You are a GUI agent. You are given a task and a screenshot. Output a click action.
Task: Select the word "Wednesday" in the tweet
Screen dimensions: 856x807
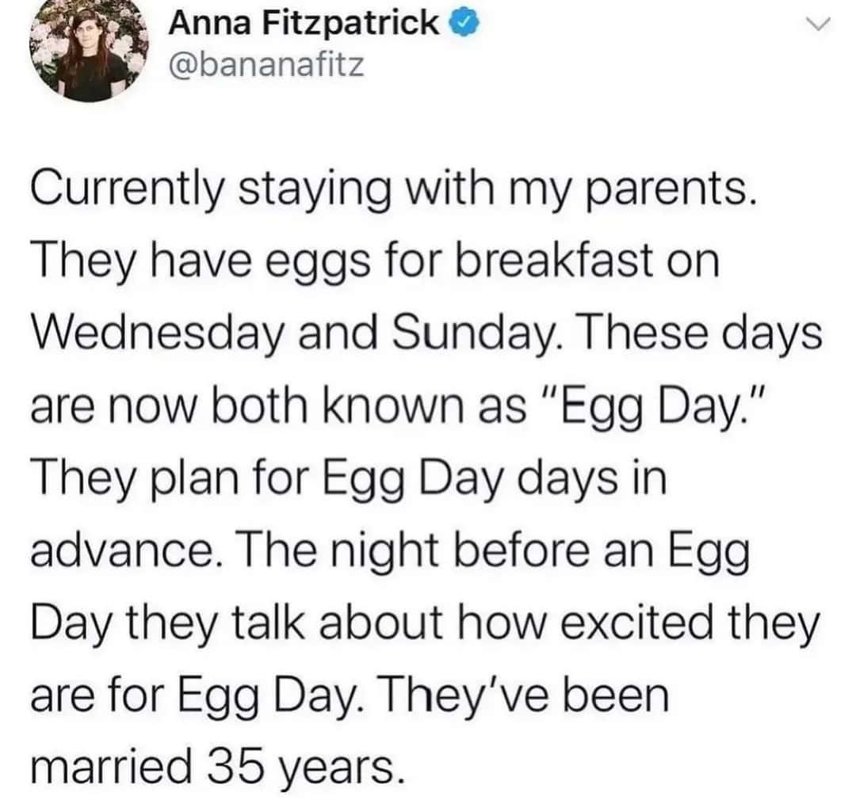[158, 334]
